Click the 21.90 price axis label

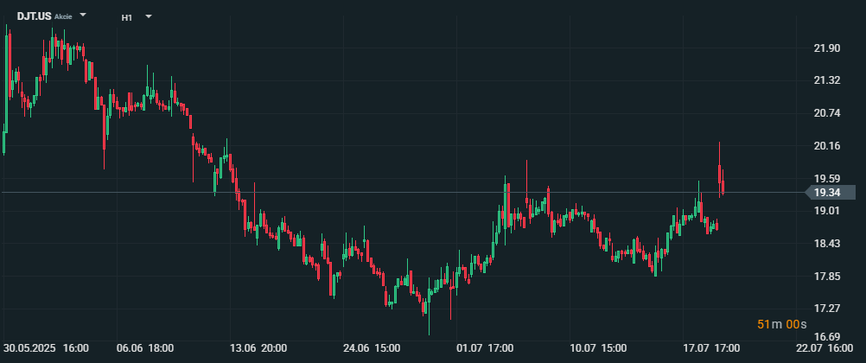click(x=827, y=48)
